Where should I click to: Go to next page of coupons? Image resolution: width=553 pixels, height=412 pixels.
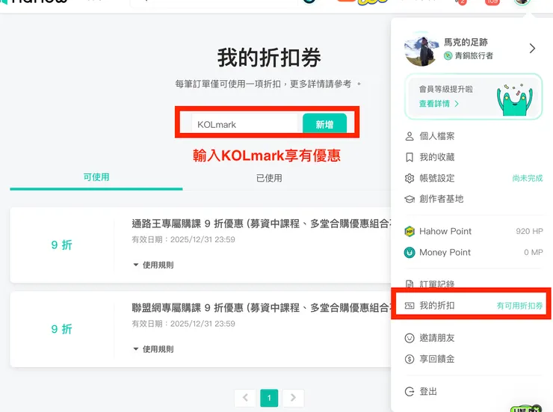tap(293, 398)
